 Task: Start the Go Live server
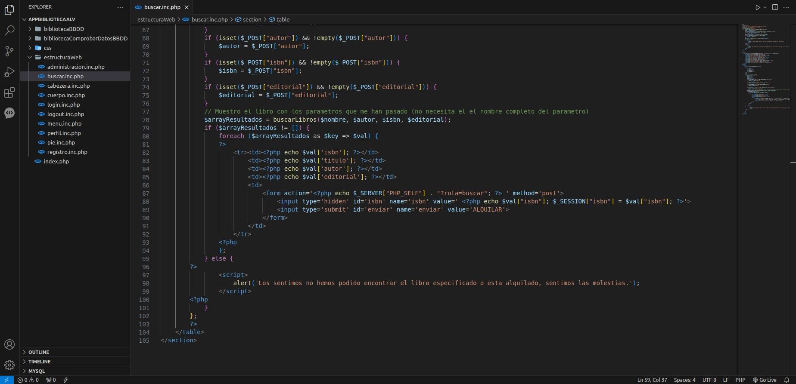click(x=765, y=380)
